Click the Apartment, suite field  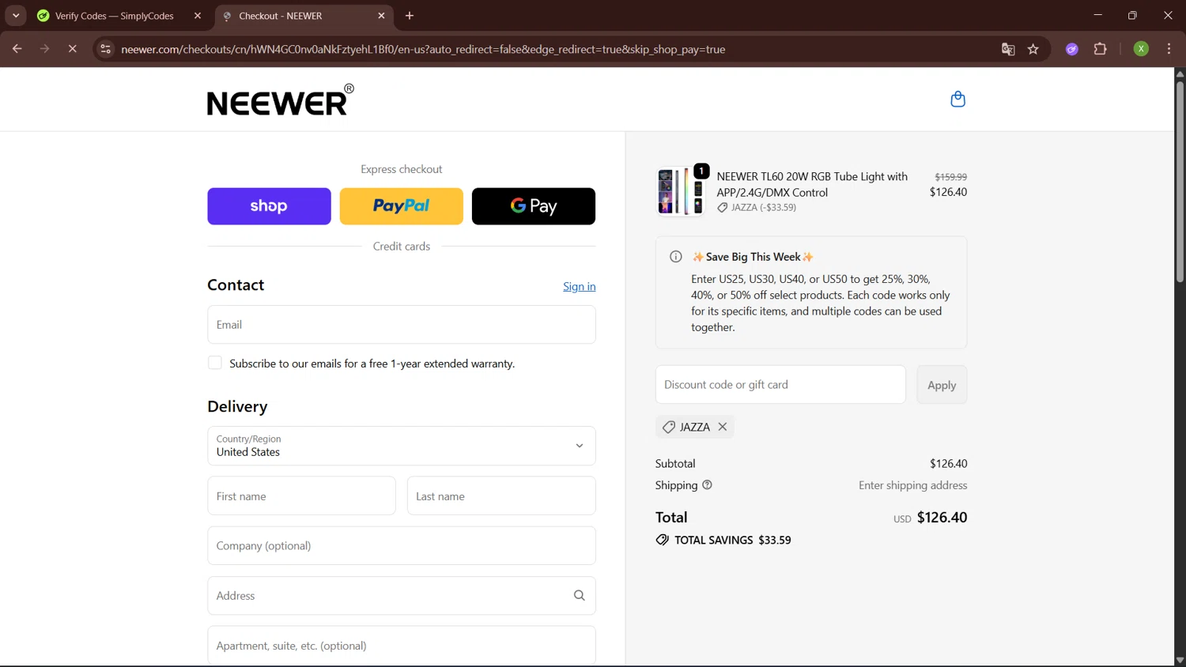[x=402, y=646]
